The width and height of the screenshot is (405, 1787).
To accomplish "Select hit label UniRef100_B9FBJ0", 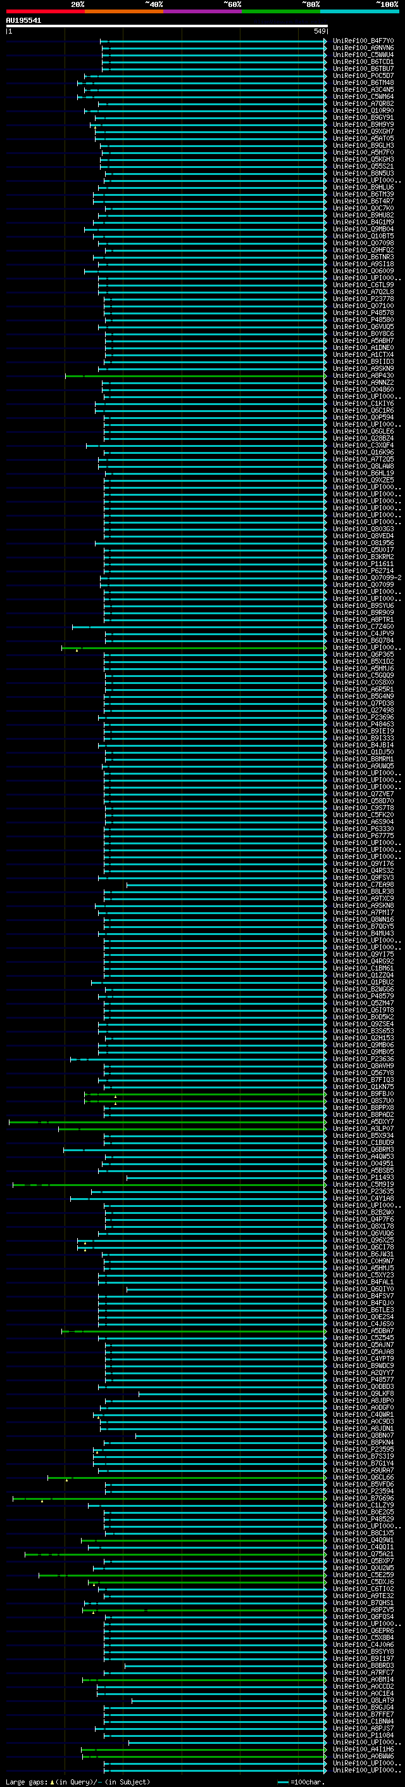I will point(363,1094).
